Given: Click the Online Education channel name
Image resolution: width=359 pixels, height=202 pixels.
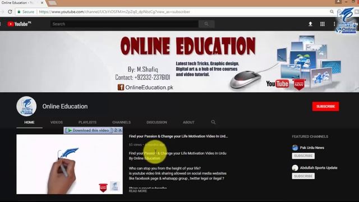Looking at the screenshot, I should click(65, 106).
